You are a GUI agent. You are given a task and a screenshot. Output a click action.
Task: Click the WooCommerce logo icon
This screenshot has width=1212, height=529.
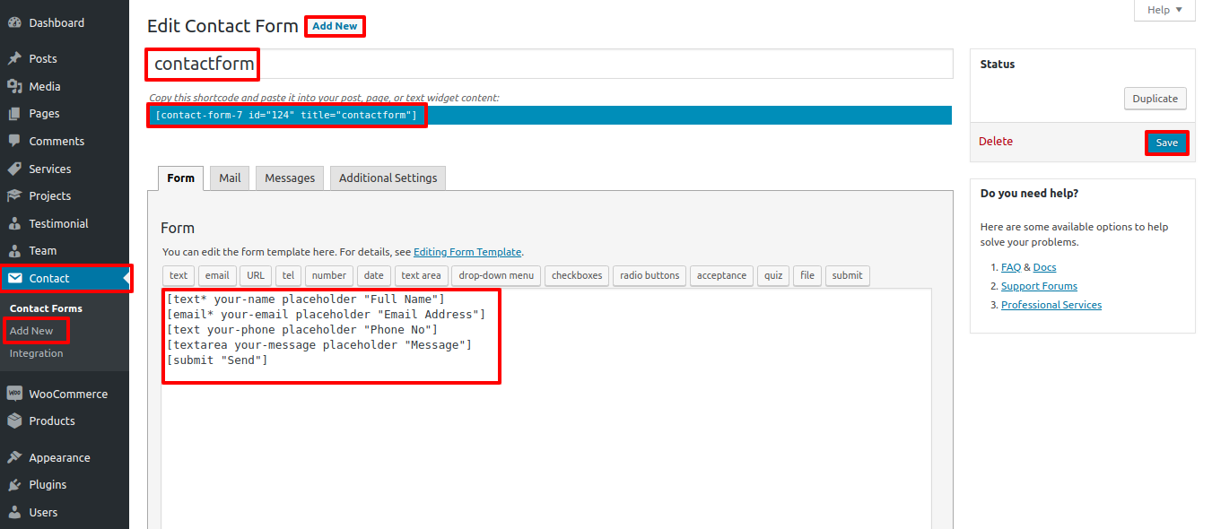click(x=14, y=394)
